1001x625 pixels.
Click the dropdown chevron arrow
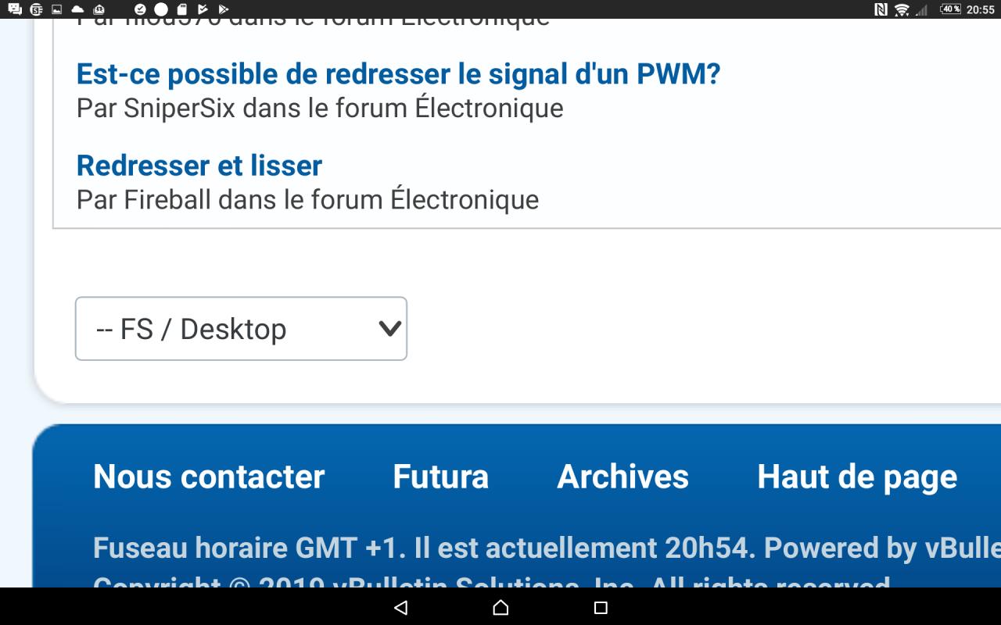(x=389, y=329)
